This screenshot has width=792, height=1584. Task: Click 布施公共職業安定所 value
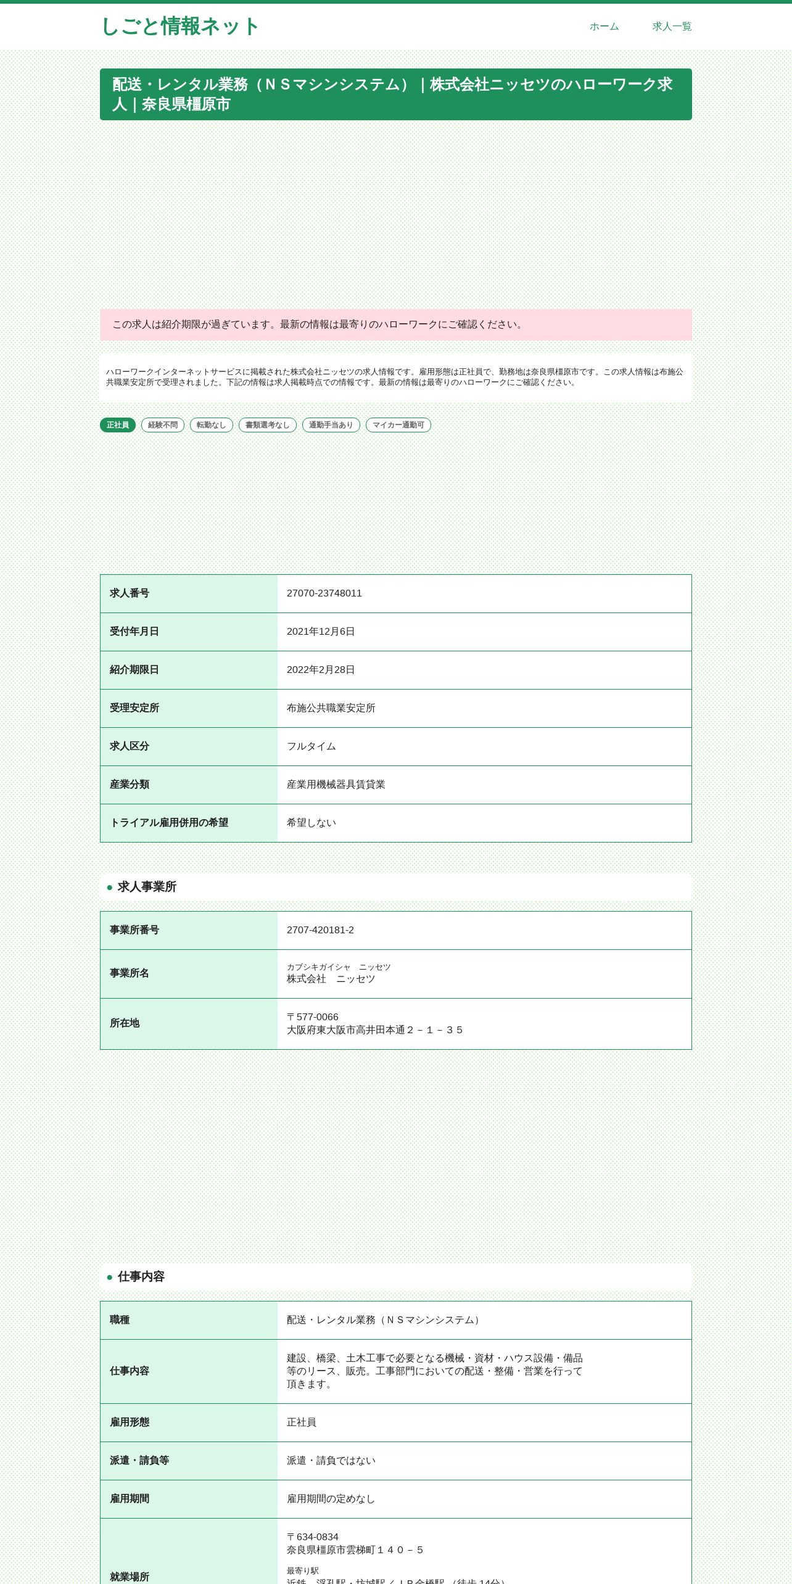[x=331, y=708]
